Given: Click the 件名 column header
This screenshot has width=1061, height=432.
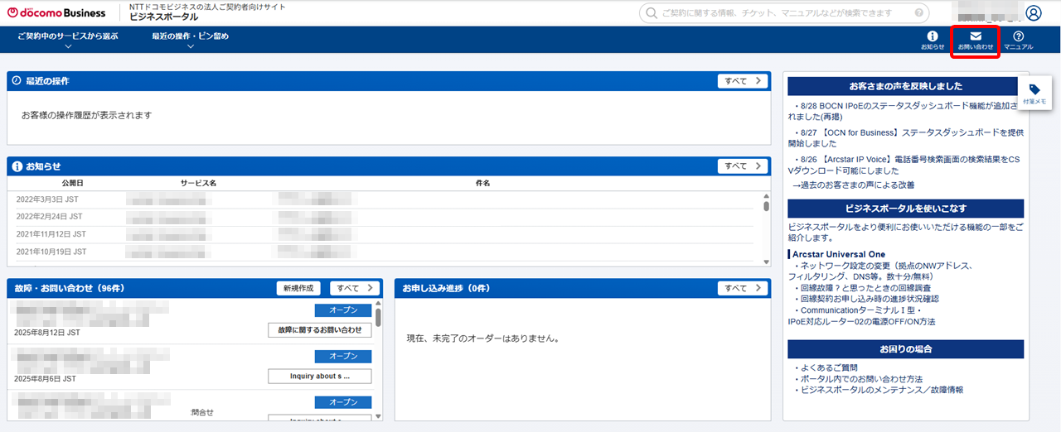Looking at the screenshot, I should coord(483,183).
